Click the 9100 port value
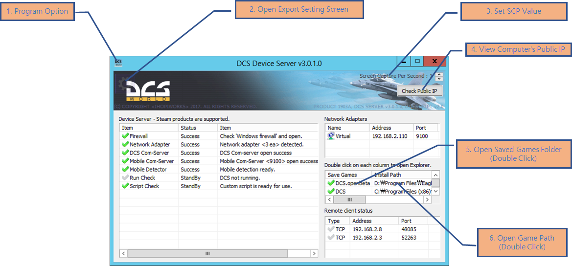Viewport: 572px width, 266px height. tap(422, 136)
